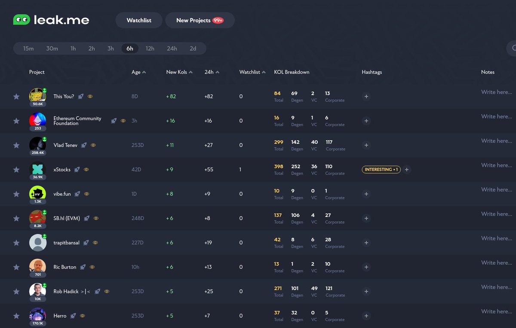Click the rocket icon next to Vlad Tenev
The width and height of the screenshot is (516, 328).
point(84,145)
